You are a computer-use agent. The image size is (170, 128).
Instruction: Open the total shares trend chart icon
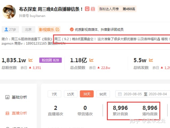151,60
